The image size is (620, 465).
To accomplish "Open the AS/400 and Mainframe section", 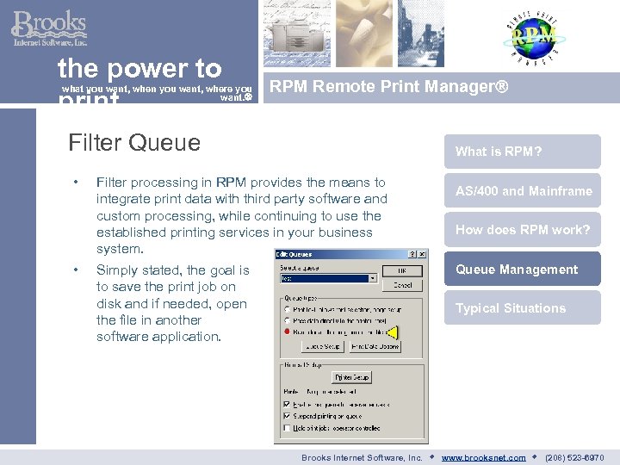I will coord(523,190).
